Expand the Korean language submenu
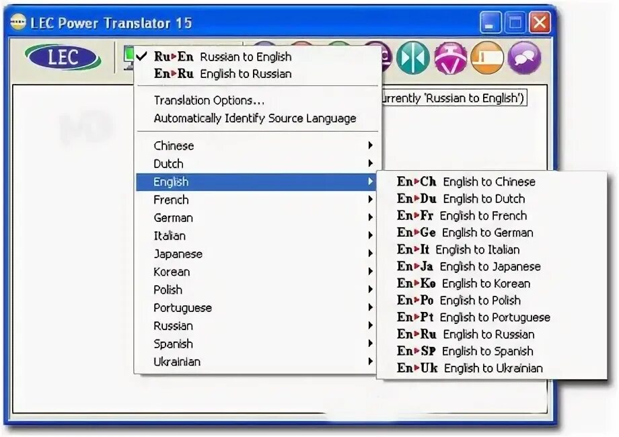 click(x=257, y=272)
